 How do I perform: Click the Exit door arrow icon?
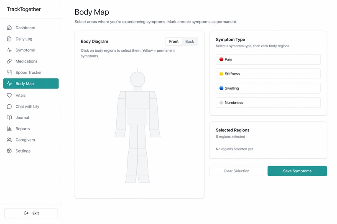tap(26, 213)
